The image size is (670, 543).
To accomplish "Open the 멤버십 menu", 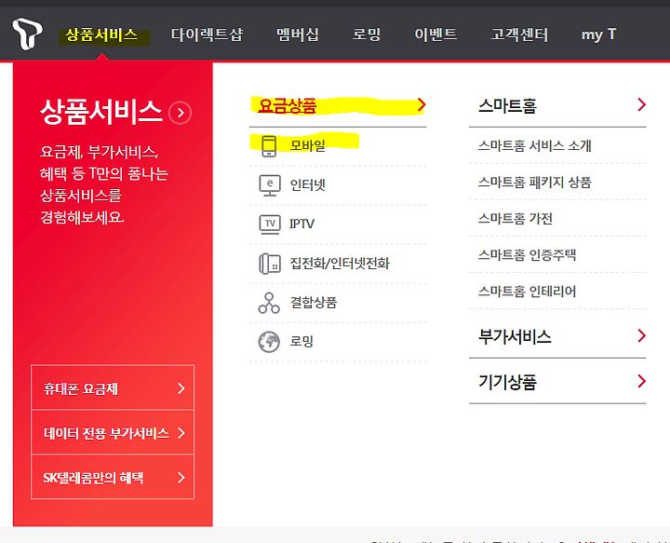I will (x=298, y=34).
